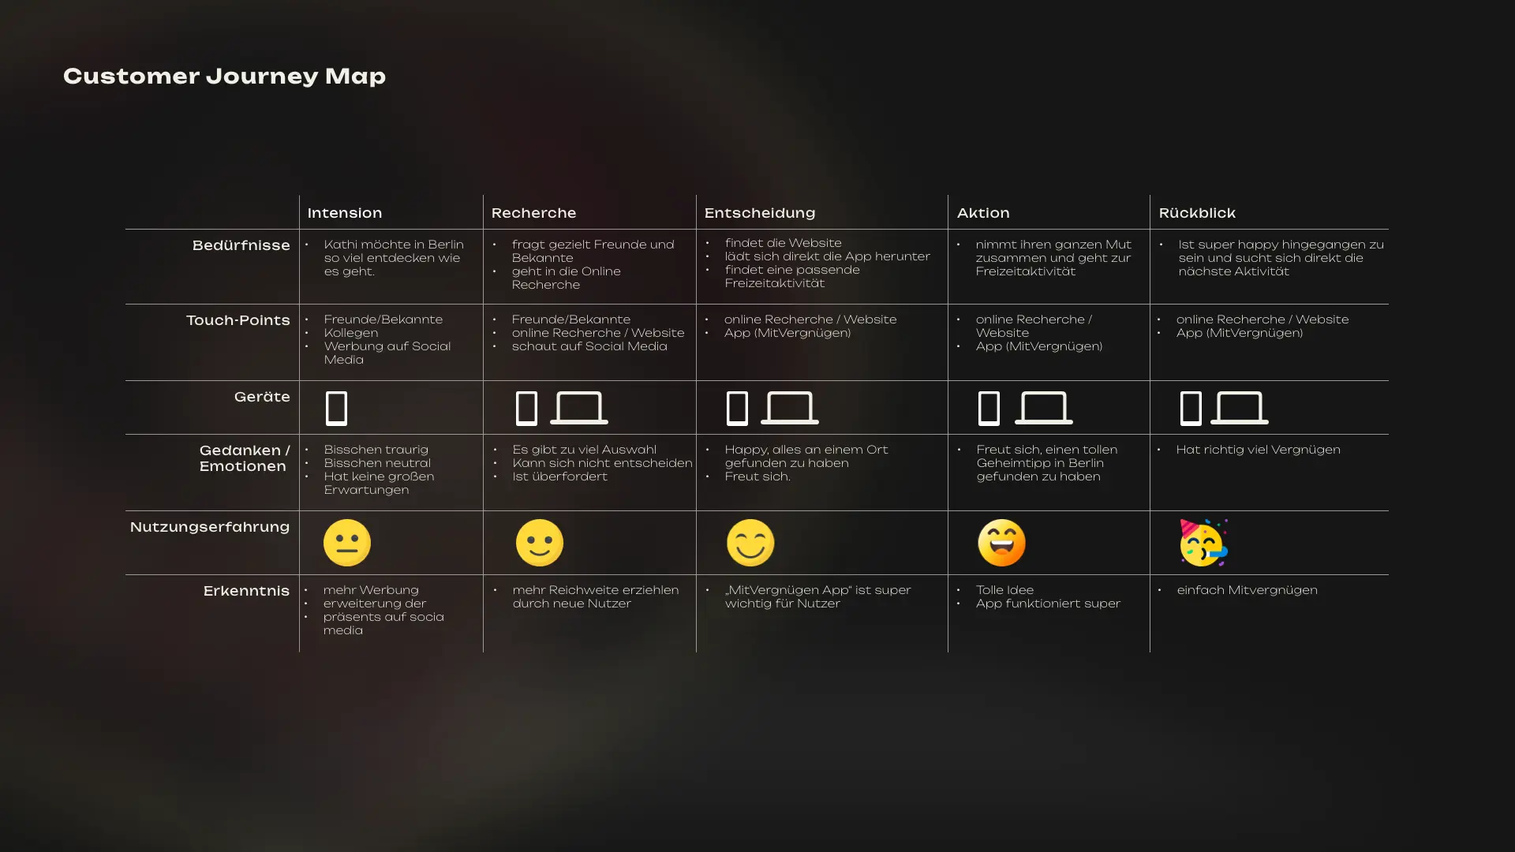
Task: Click the happy face emoji in Entscheidung
Action: [x=748, y=542]
